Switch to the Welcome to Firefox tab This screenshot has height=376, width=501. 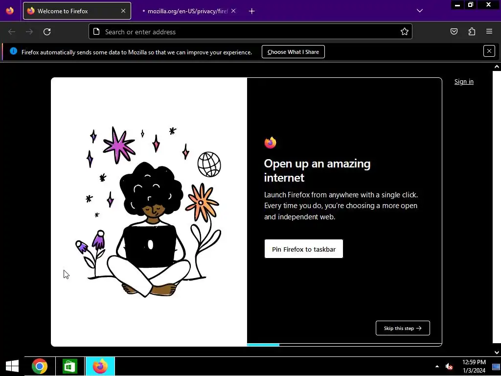[77, 11]
